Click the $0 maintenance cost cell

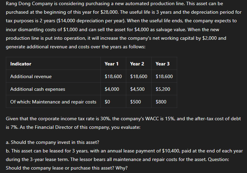[x=107, y=102]
